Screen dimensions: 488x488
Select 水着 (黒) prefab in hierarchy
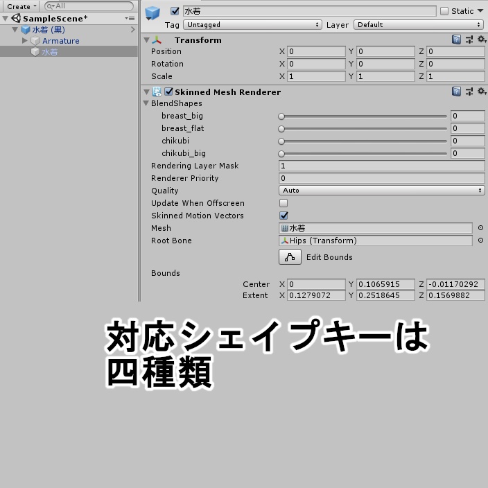click(49, 30)
